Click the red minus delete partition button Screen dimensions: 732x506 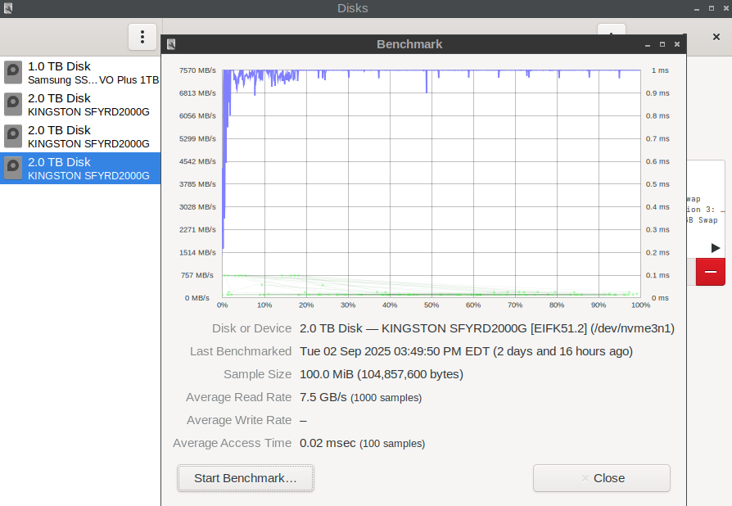pyautogui.click(x=711, y=271)
